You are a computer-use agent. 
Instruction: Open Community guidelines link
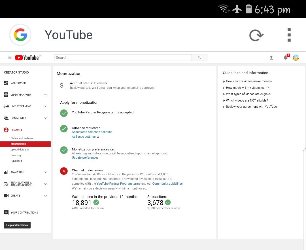point(167,184)
